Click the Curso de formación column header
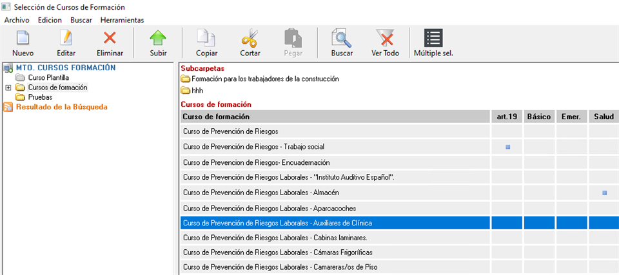 (x=335, y=117)
